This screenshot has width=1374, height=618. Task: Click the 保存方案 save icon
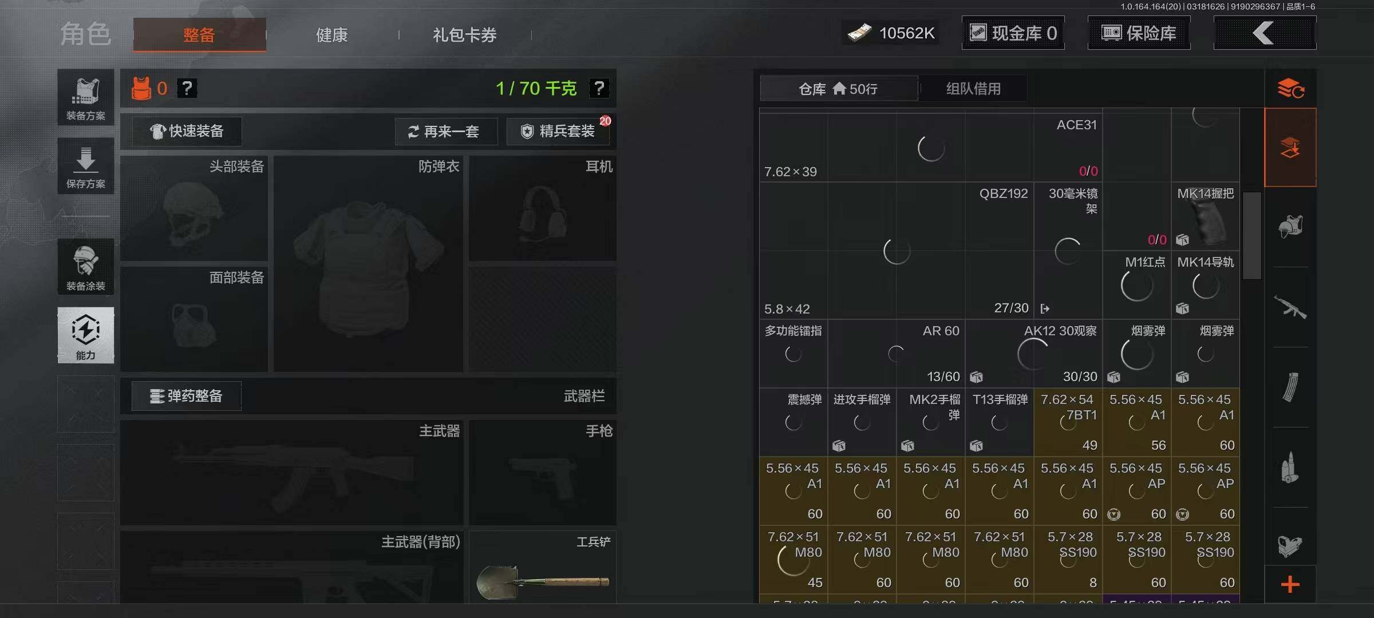click(x=85, y=166)
